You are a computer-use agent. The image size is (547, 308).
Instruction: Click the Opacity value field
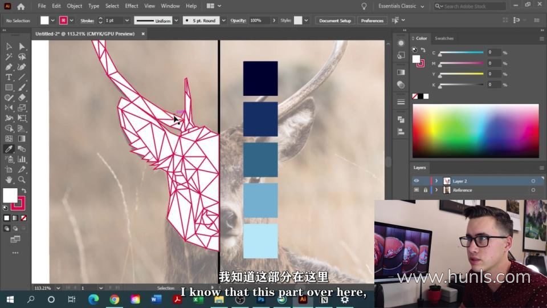(x=260, y=21)
